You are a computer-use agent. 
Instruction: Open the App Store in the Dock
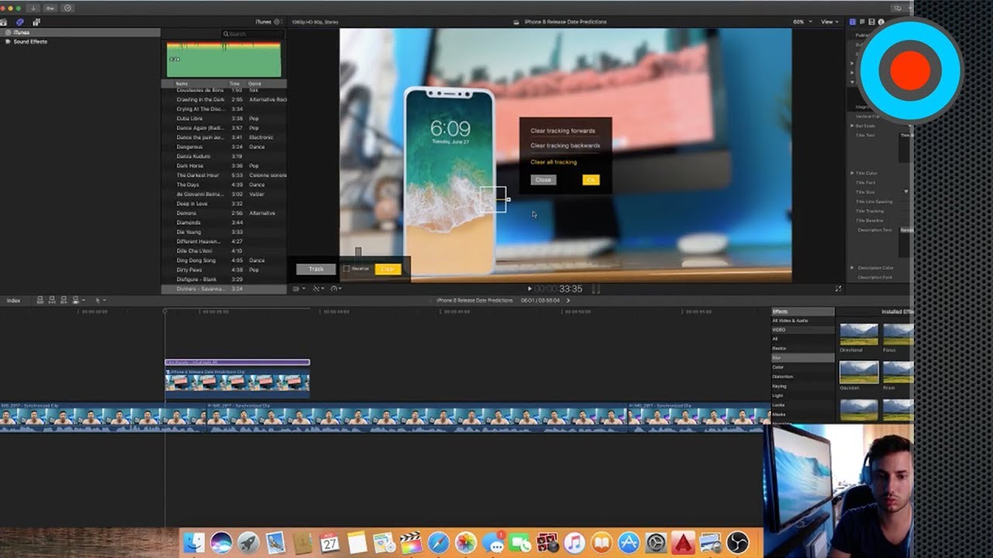629,542
